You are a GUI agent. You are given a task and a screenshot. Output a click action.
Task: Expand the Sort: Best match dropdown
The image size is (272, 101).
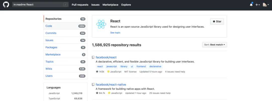215,45
